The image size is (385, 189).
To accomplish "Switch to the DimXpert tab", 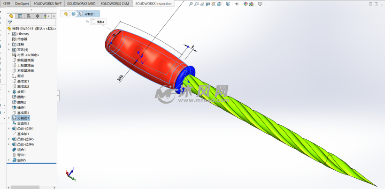I will 21,4.
